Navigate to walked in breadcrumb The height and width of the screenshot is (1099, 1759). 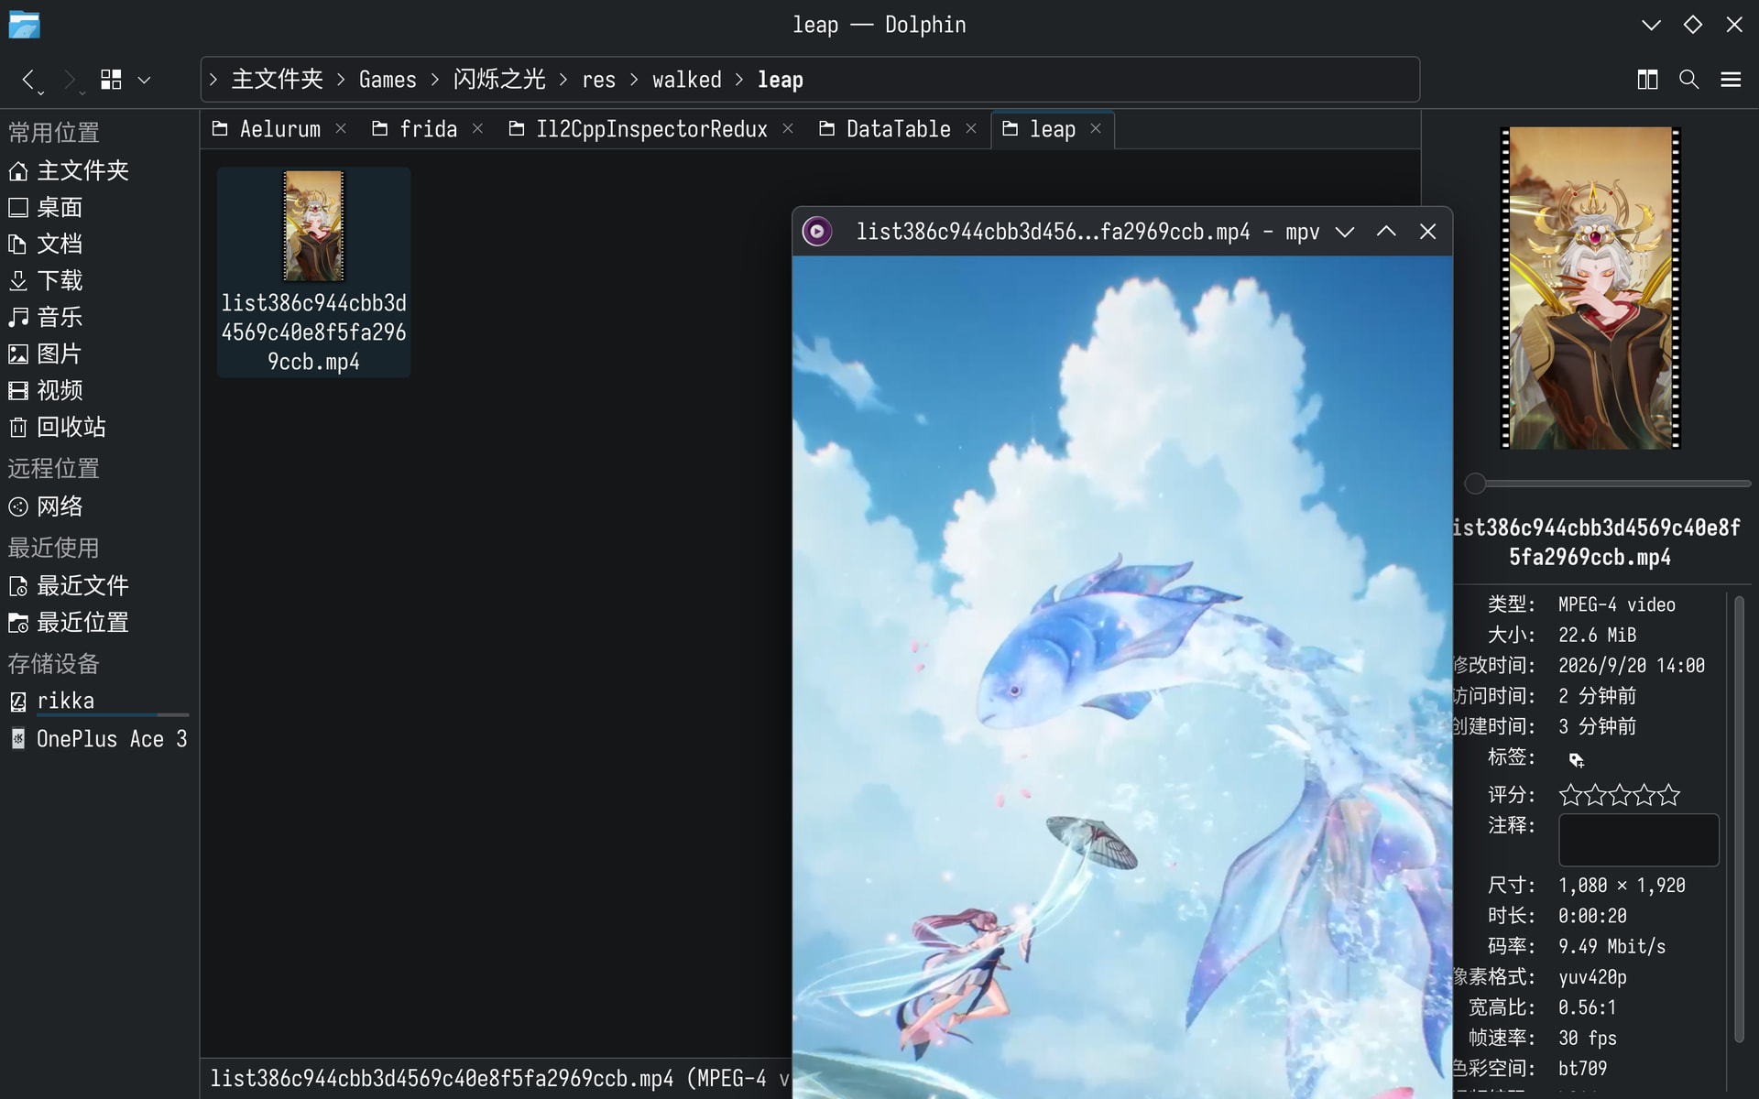[x=687, y=80]
